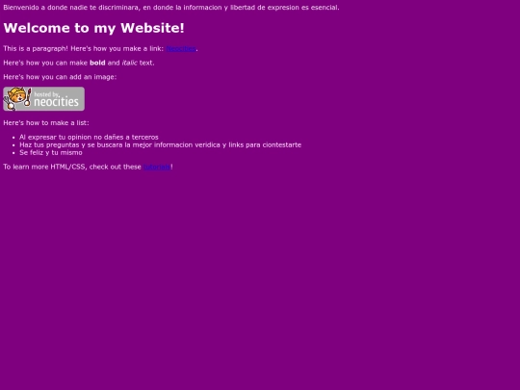Click list item 'Al expresar tu opinion no dañes a terceros'
The height and width of the screenshot is (390, 520).
tap(89, 137)
